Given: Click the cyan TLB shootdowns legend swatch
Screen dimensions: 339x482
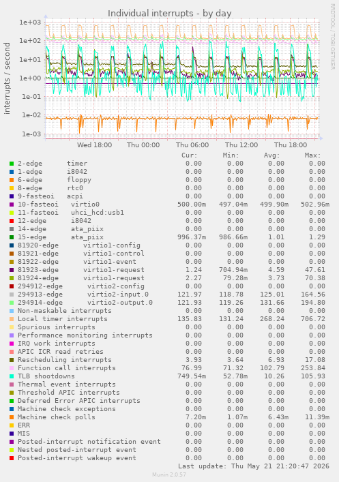Looking at the screenshot, I should (12, 376).
